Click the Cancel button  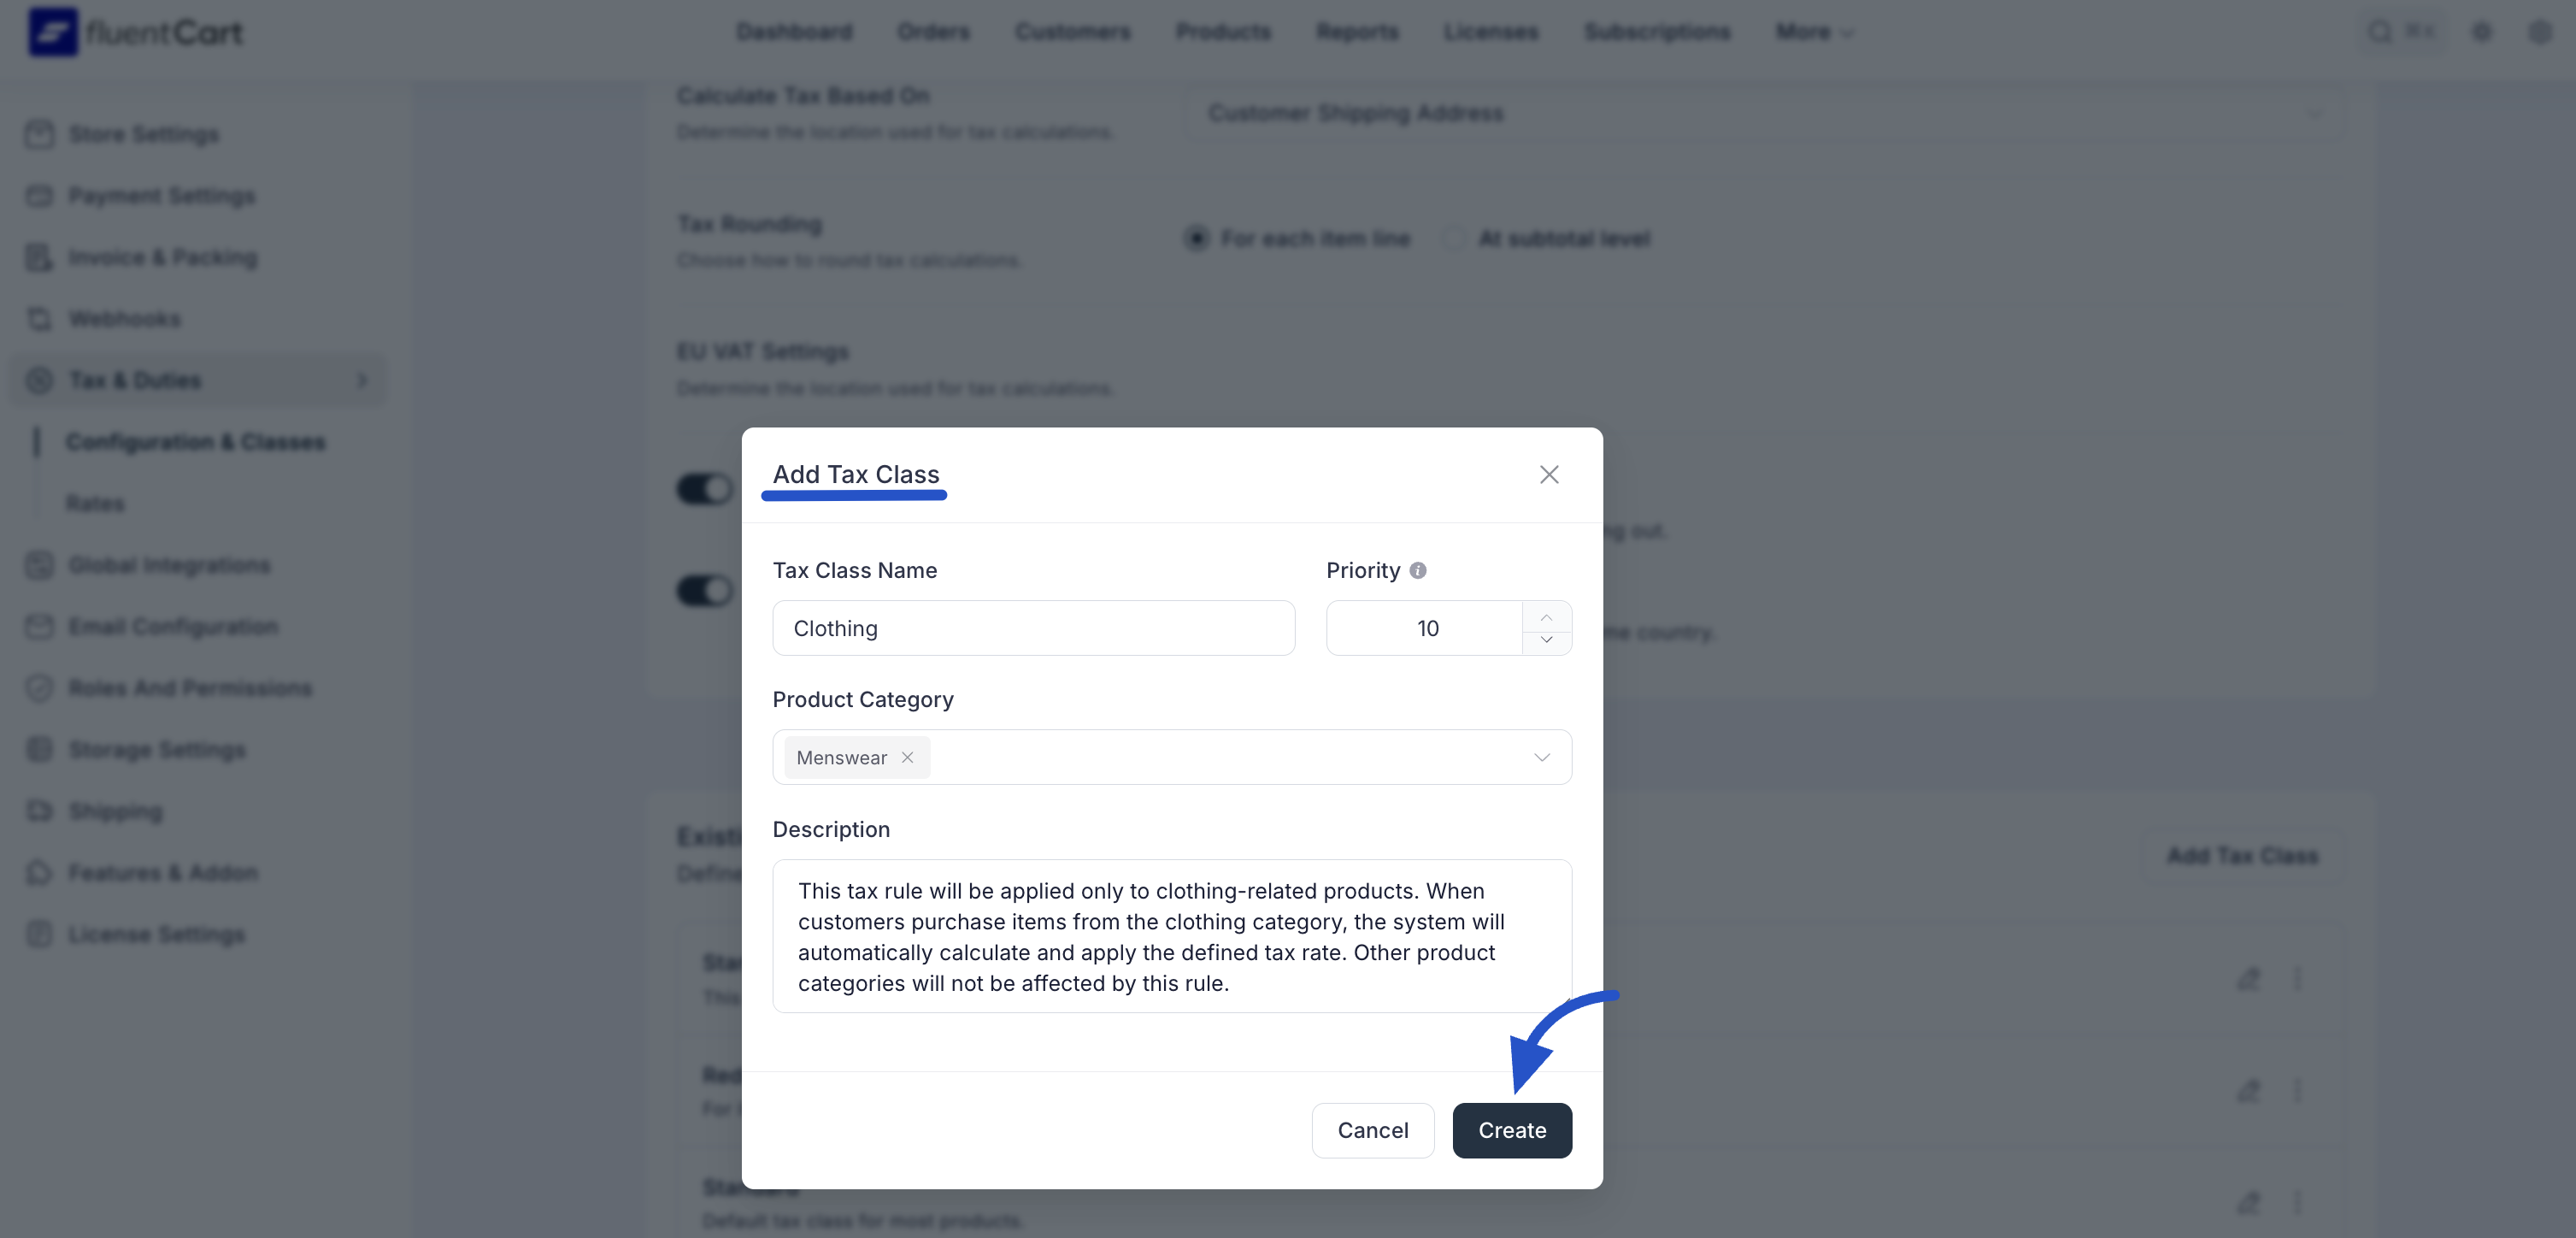pos(1372,1130)
